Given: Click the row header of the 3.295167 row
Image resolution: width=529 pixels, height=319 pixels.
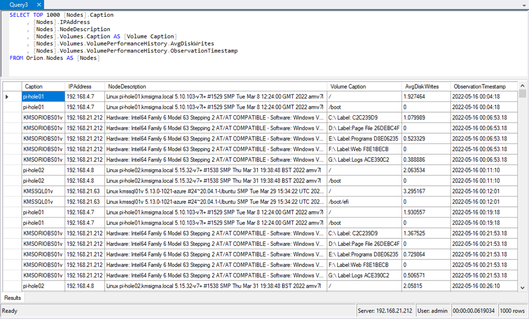Looking at the screenshot, I should pos(12,191).
